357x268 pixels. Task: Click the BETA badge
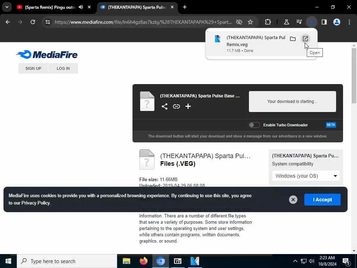(331, 125)
